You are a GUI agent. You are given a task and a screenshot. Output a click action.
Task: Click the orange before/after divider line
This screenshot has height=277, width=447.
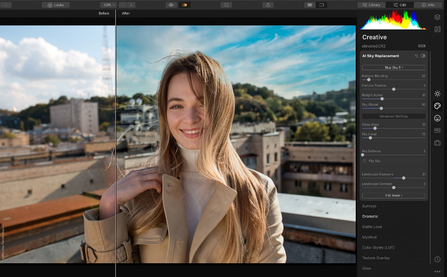point(115,142)
